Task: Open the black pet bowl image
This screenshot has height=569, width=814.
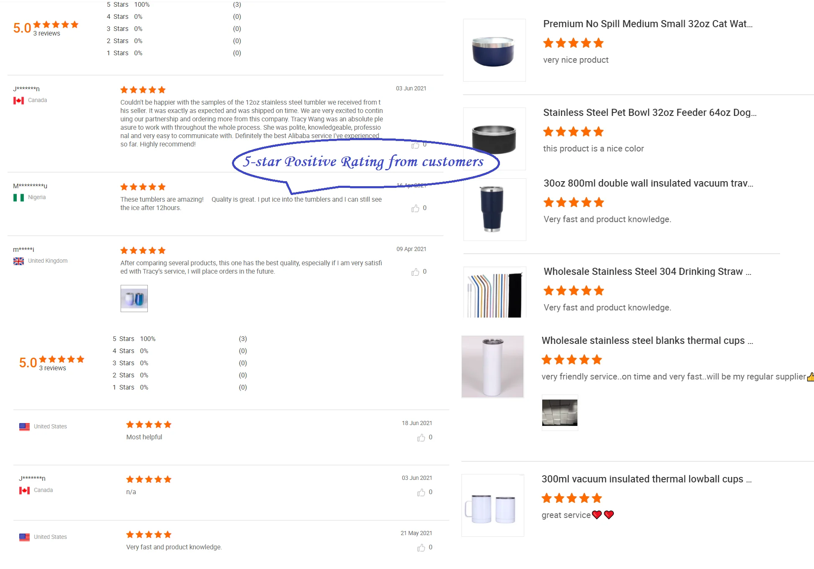Action: click(x=494, y=139)
